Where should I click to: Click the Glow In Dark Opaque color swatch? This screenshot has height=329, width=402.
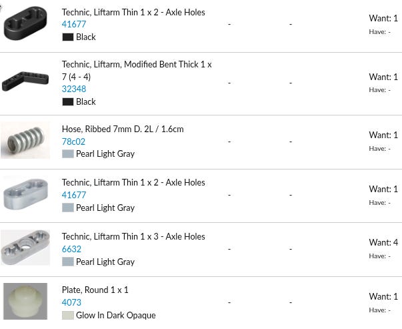[x=68, y=316]
